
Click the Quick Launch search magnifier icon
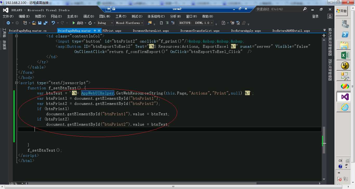(305, 9)
